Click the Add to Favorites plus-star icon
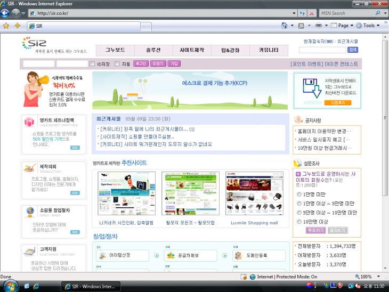 (17, 26)
